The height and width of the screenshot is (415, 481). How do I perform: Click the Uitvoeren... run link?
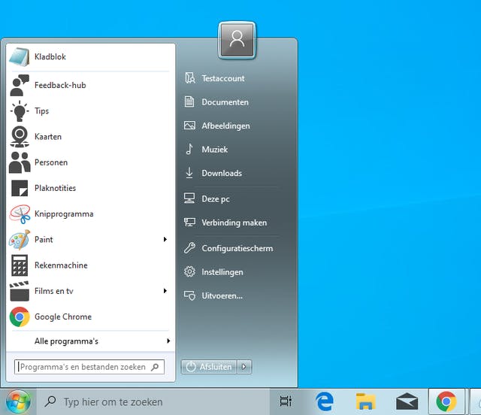[x=222, y=295]
